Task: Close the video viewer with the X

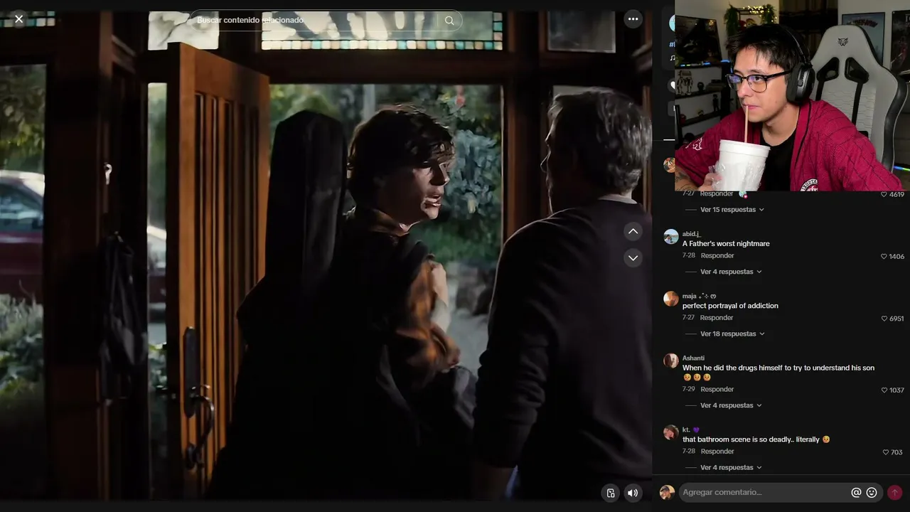Action: [19, 19]
